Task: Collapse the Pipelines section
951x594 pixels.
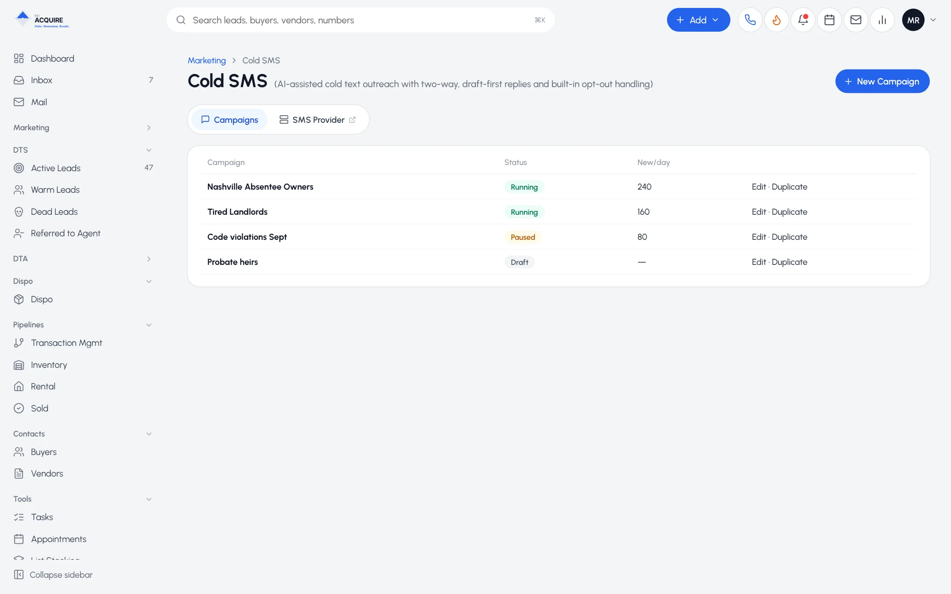Action: pyautogui.click(x=83, y=325)
